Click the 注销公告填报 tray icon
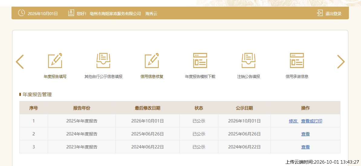This screenshot has height=166, width=361. 249,60
